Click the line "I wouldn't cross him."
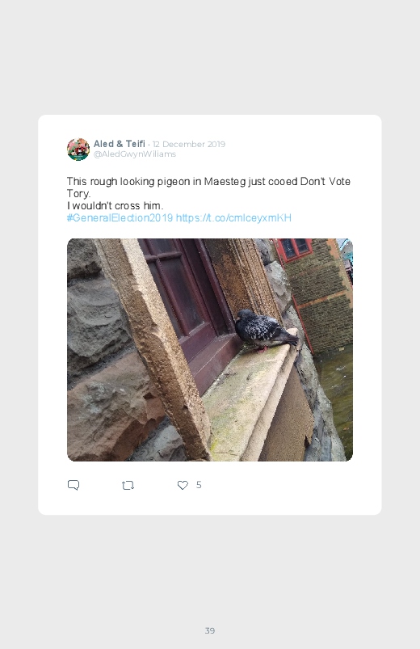The image size is (420, 649). [115, 206]
